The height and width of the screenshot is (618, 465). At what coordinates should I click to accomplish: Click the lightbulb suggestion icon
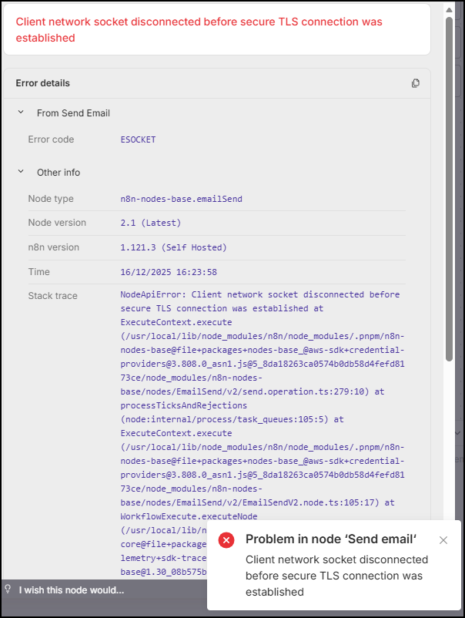pyautogui.click(x=8, y=589)
